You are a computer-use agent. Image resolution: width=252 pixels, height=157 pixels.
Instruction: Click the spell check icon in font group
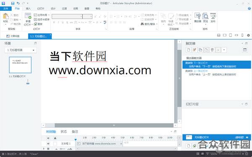(x=105, y=22)
